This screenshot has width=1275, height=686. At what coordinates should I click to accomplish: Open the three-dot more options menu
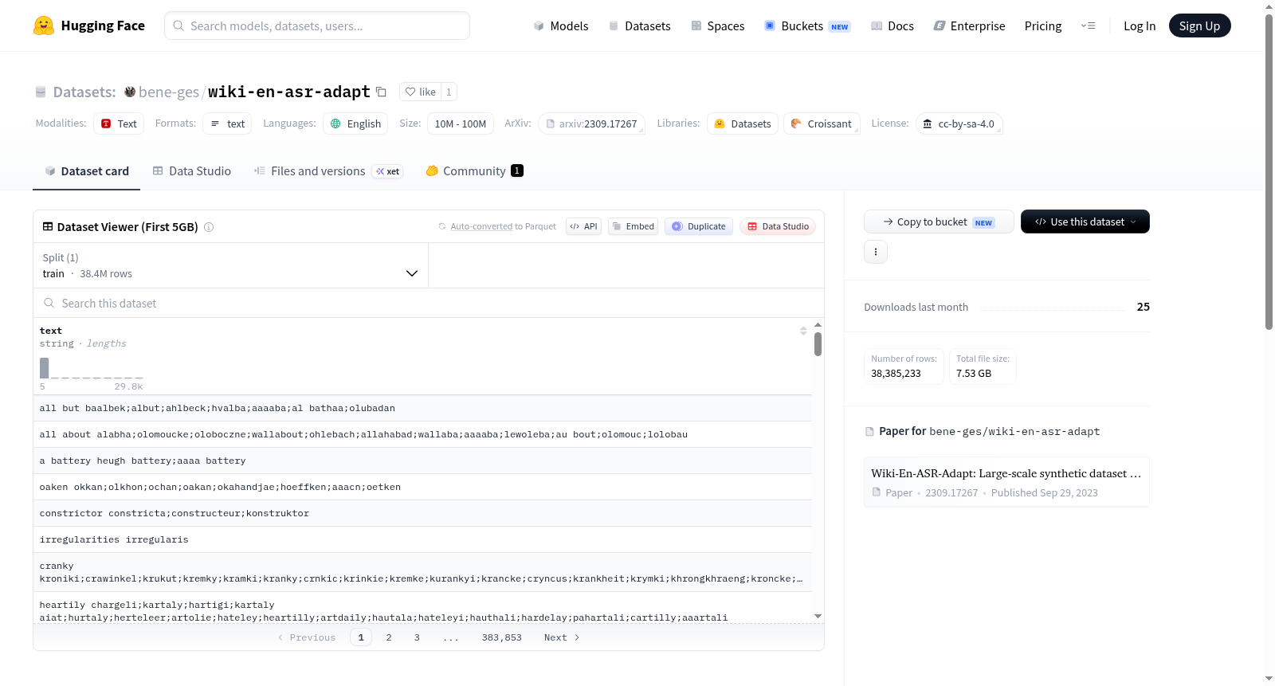876,252
